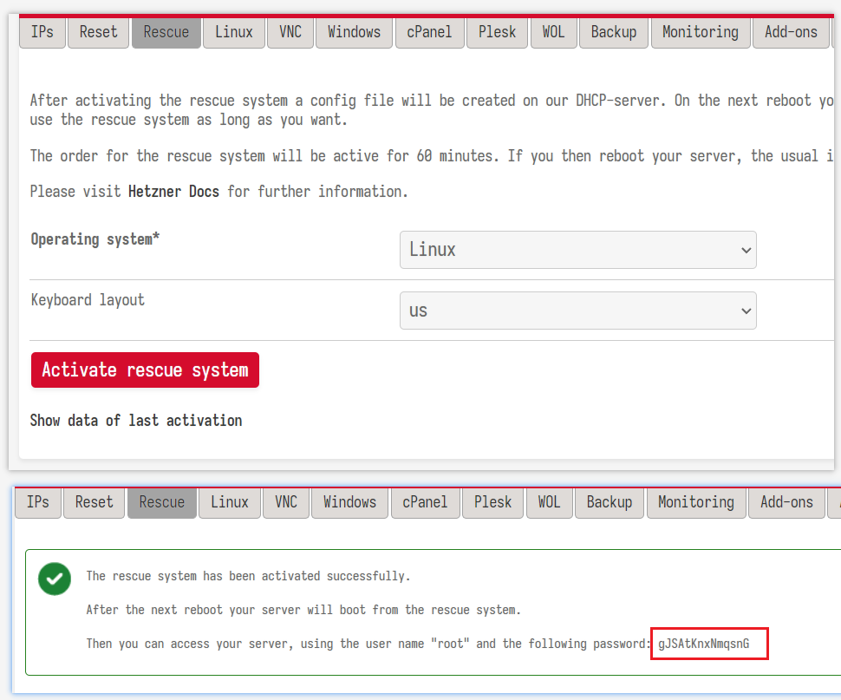
Task: Open the Add-ons tab in lower panel
Action: (x=786, y=502)
